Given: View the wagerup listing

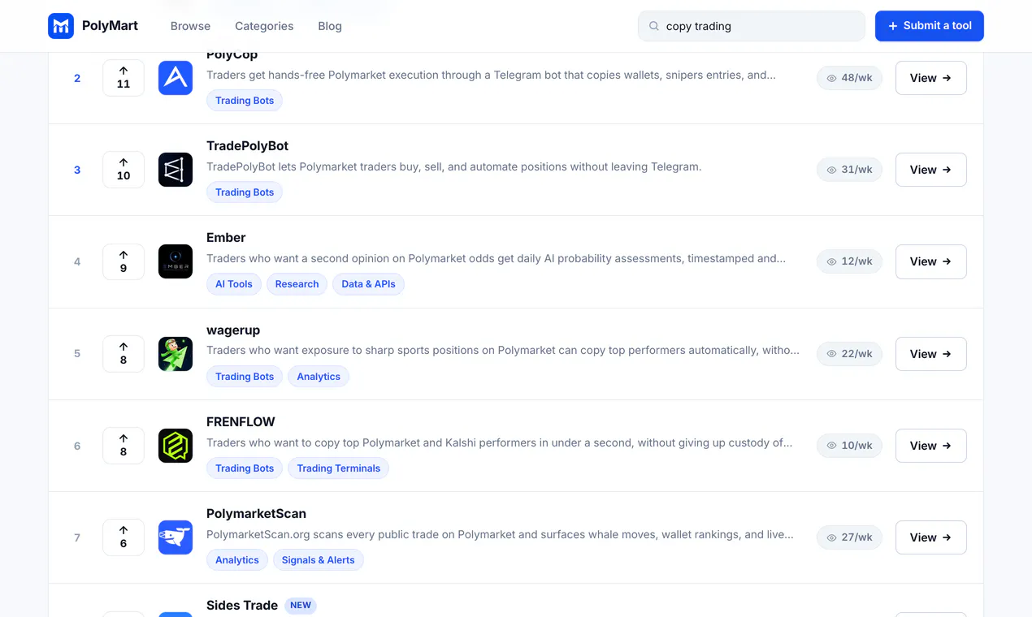Looking at the screenshot, I should pos(931,354).
